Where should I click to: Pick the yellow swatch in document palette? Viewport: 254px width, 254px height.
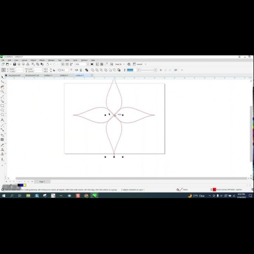click(25, 185)
